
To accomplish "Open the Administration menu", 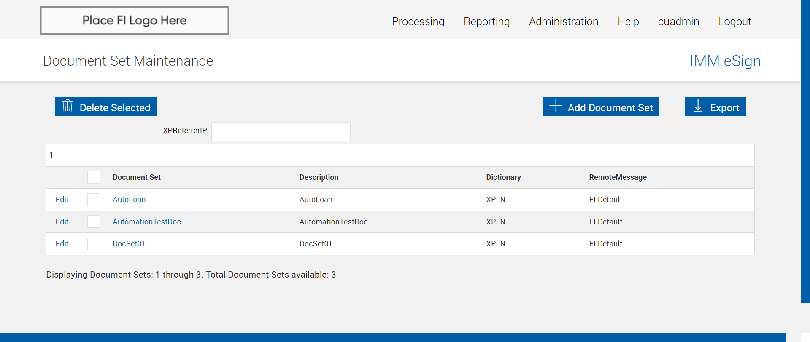I will 563,21.
